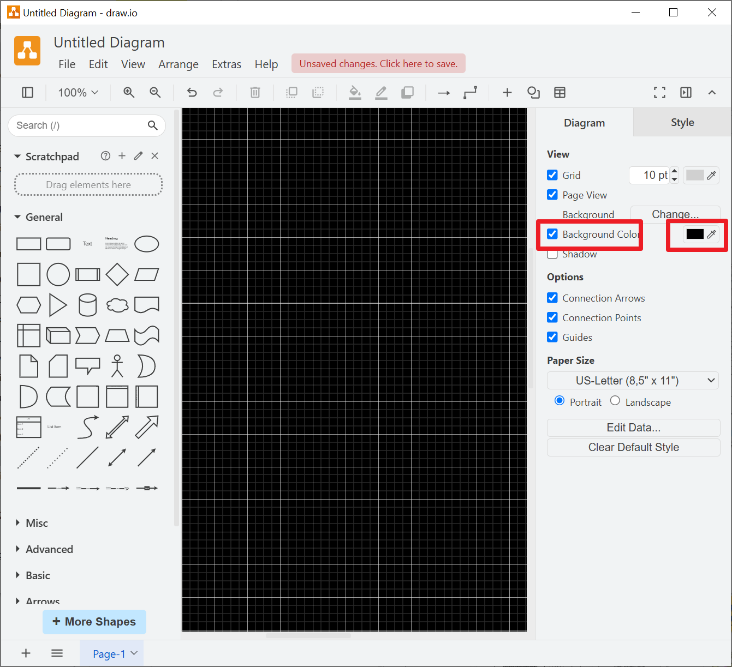Click the Clear Default Style button
732x667 pixels.
click(633, 447)
